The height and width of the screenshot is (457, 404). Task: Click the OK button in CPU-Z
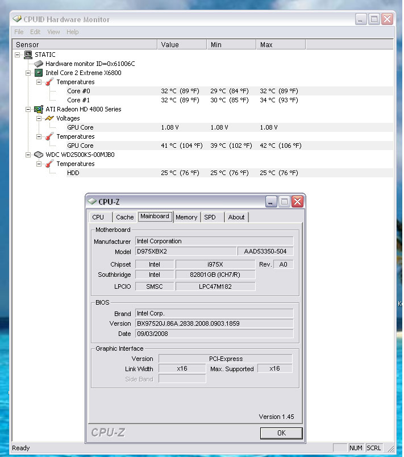pyautogui.click(x=281, y=433)
